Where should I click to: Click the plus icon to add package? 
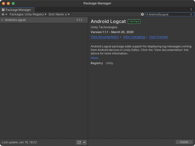pos(4,14)
